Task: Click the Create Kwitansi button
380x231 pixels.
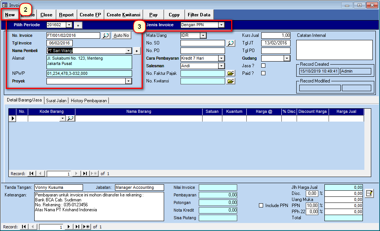Action: click(x=123, y=15)
